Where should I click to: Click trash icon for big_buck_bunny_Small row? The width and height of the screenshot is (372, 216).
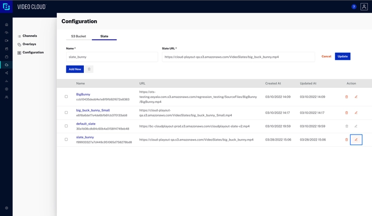tap(346, 113)
